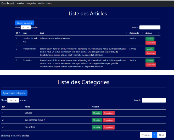Screen dimensions: 174x140
Task: Sort articles table by ID column arrow
Action: click(x=19, y=33)
